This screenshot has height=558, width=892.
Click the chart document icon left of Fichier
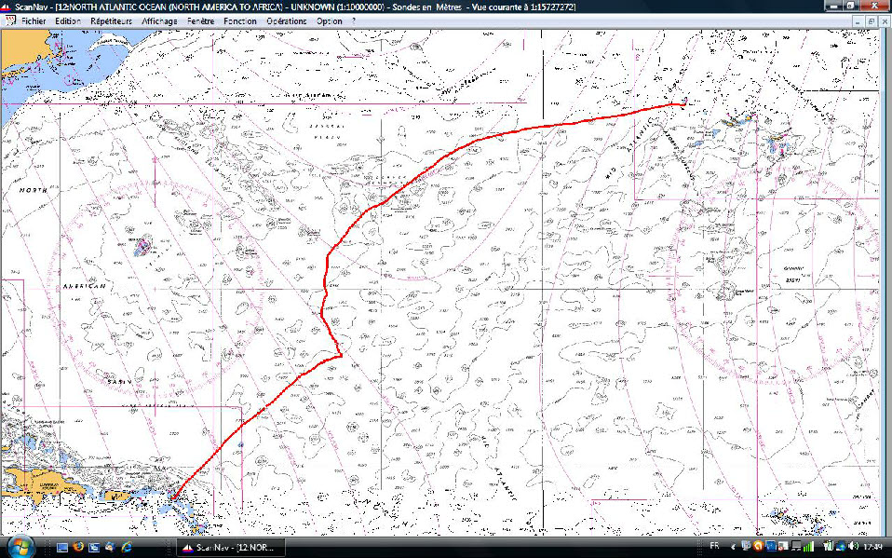point(11,20)
